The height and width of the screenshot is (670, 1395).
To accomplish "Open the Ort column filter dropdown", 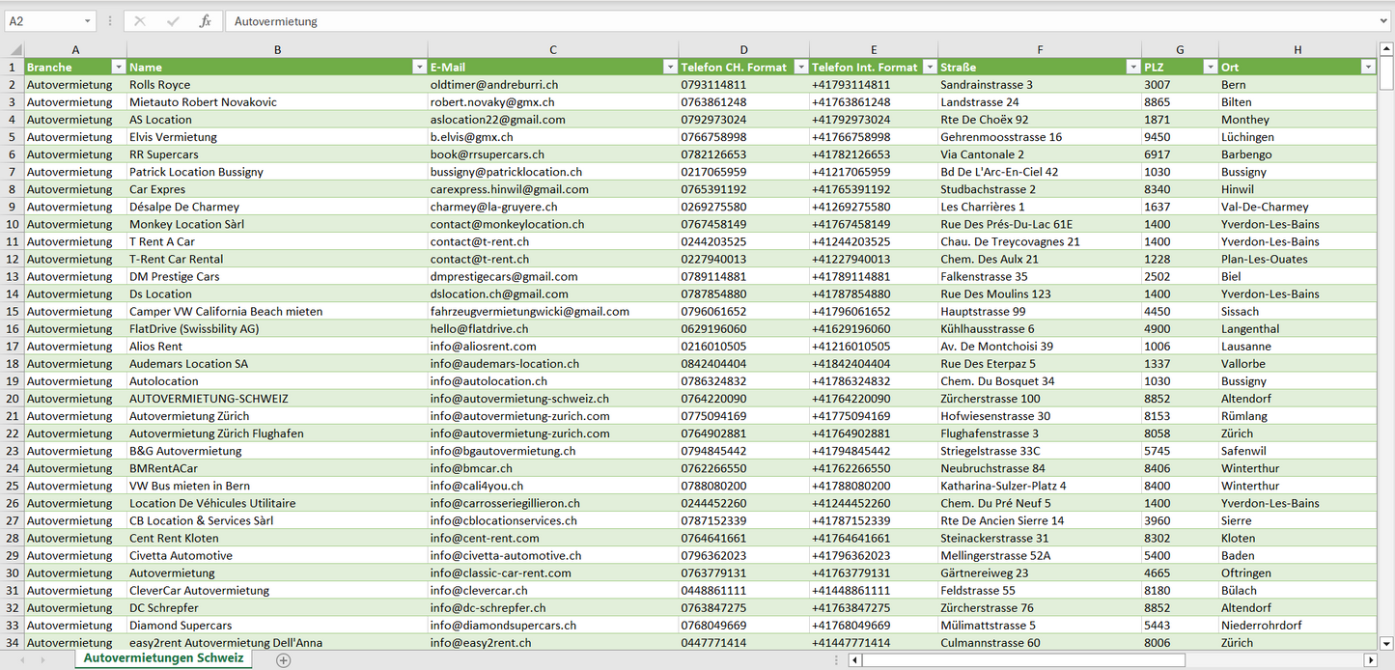I will [1367, 68].
